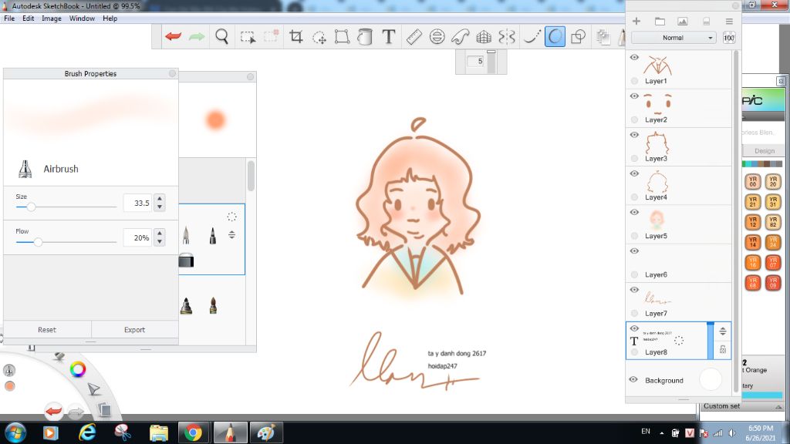Close the Brush Properties panel
This screenshot has width=790, height=444.
tap(172, 73)
